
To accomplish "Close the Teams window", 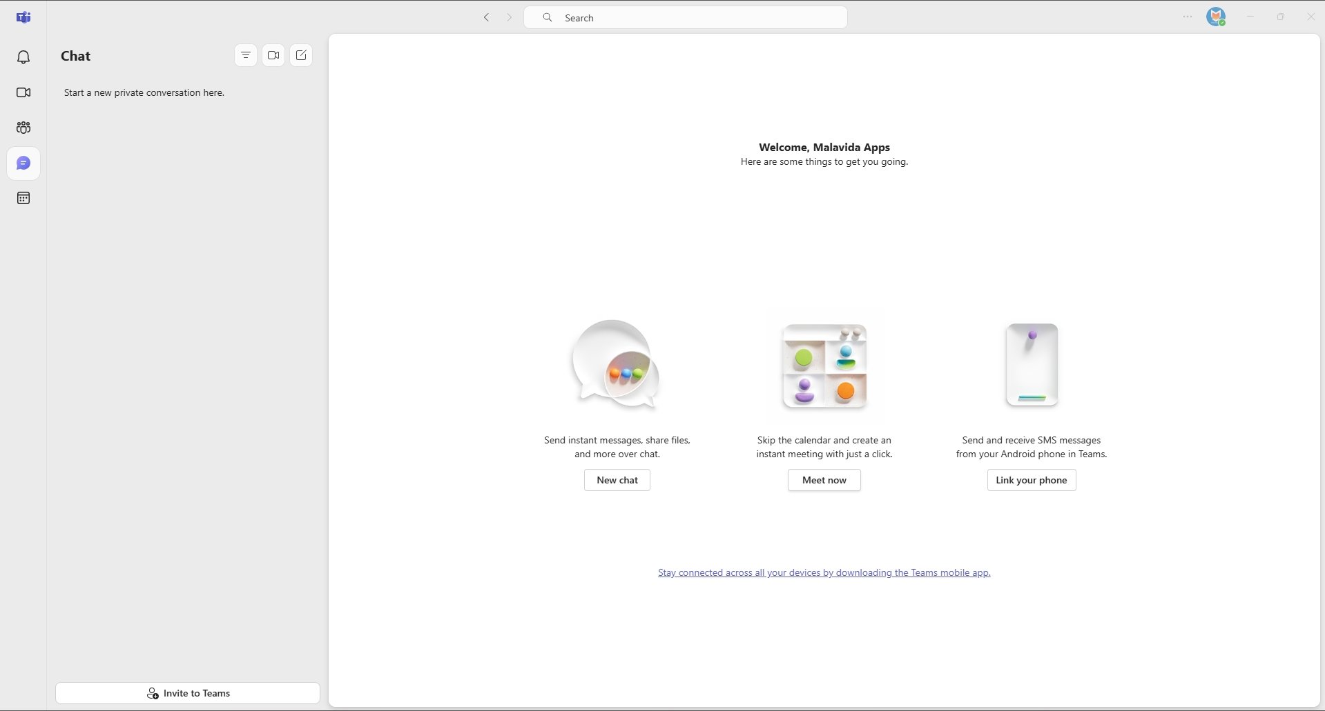I will pos(1311,17).
